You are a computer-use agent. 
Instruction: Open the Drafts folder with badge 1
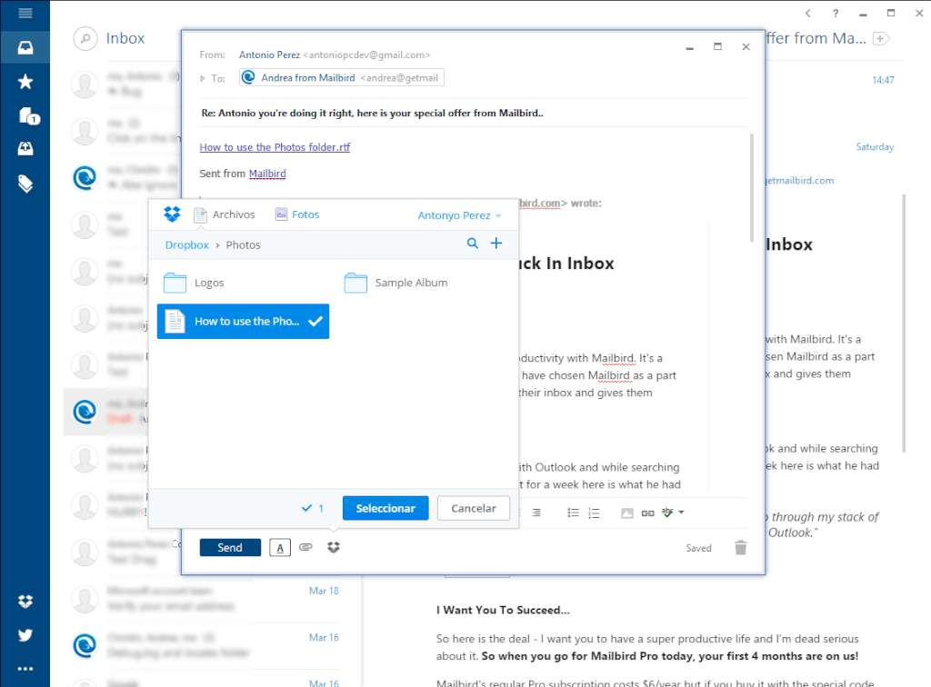click(28, 115)
